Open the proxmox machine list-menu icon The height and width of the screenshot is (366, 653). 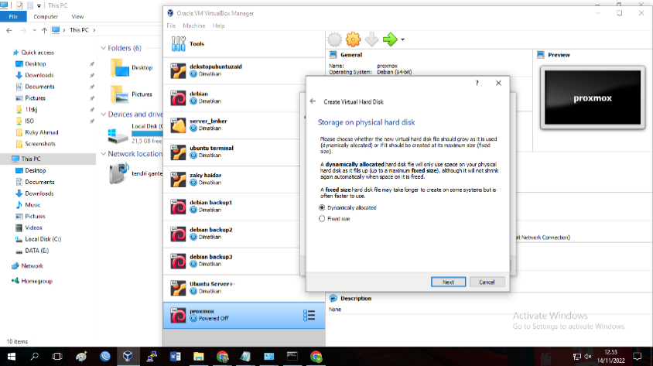coord(309,315)
